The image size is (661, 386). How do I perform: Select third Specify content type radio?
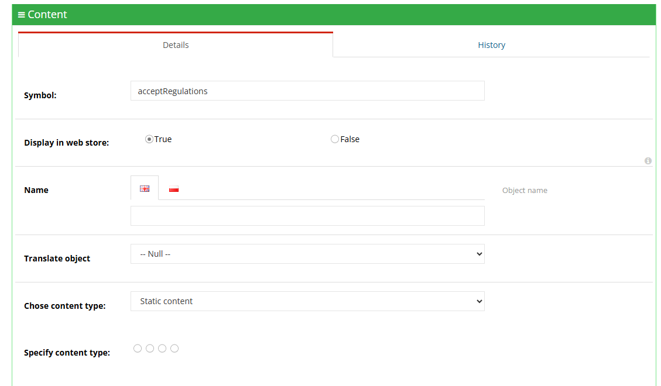pyautogui.click(x=162, y=348)
